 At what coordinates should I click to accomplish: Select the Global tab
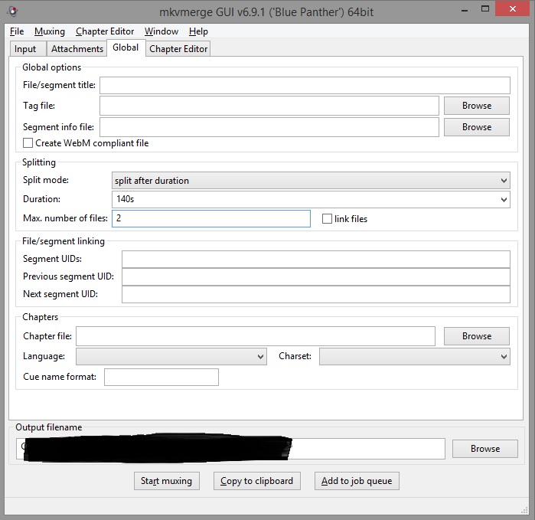tap(126, 47)
